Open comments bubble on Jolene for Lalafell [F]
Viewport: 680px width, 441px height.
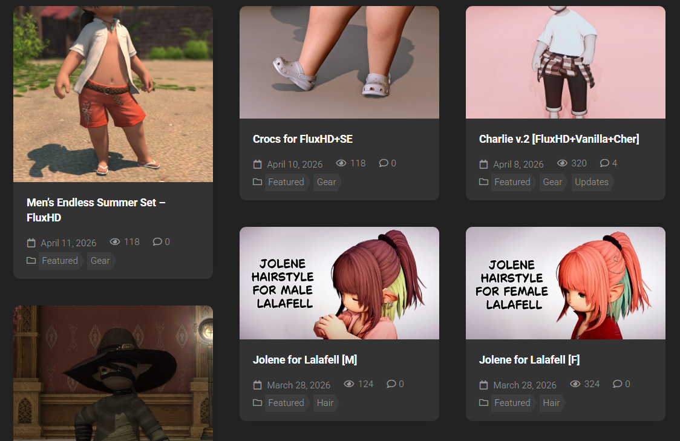coord(618,384)
